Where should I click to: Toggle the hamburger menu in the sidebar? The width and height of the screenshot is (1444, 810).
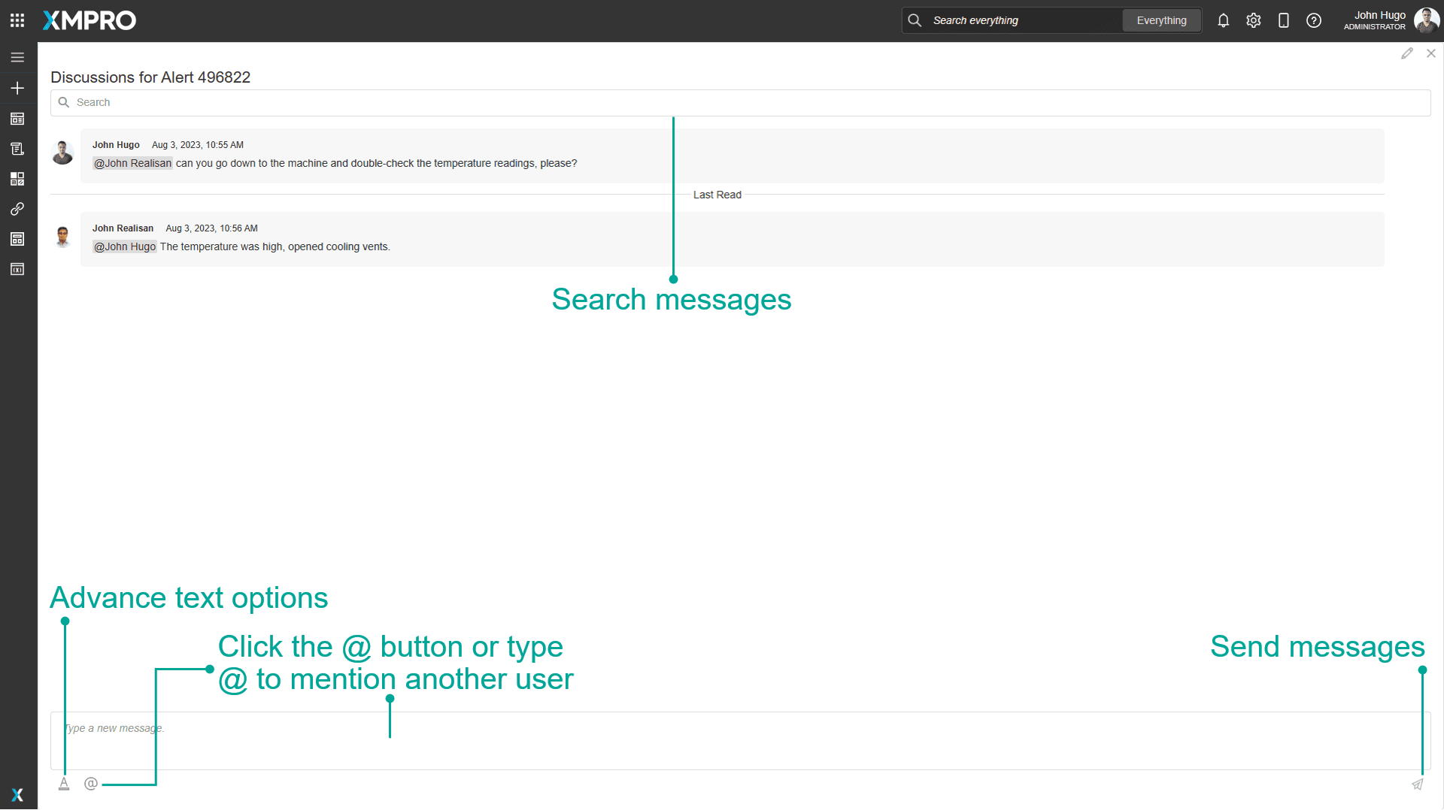pos(17,56)
